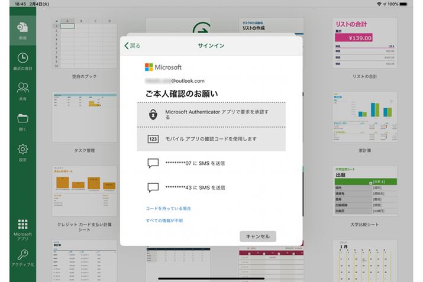Select モバイル アプリの確認コードを使用します option
The image size is (423, 282).
tap(211, 139)
